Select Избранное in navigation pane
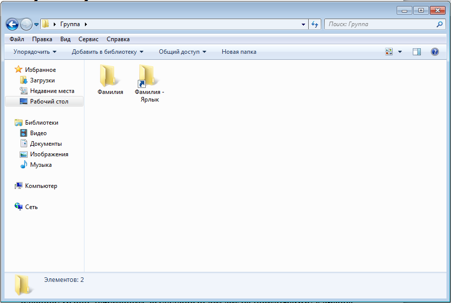451x303 pixels. point(40,70)
